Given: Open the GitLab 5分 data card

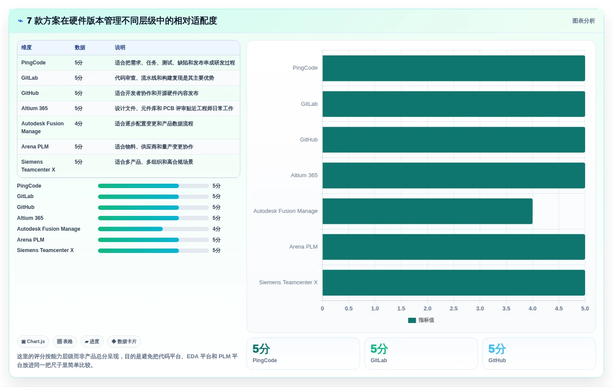Looking at the screenshot, I should pyautogui.click(x=421, y=353).
